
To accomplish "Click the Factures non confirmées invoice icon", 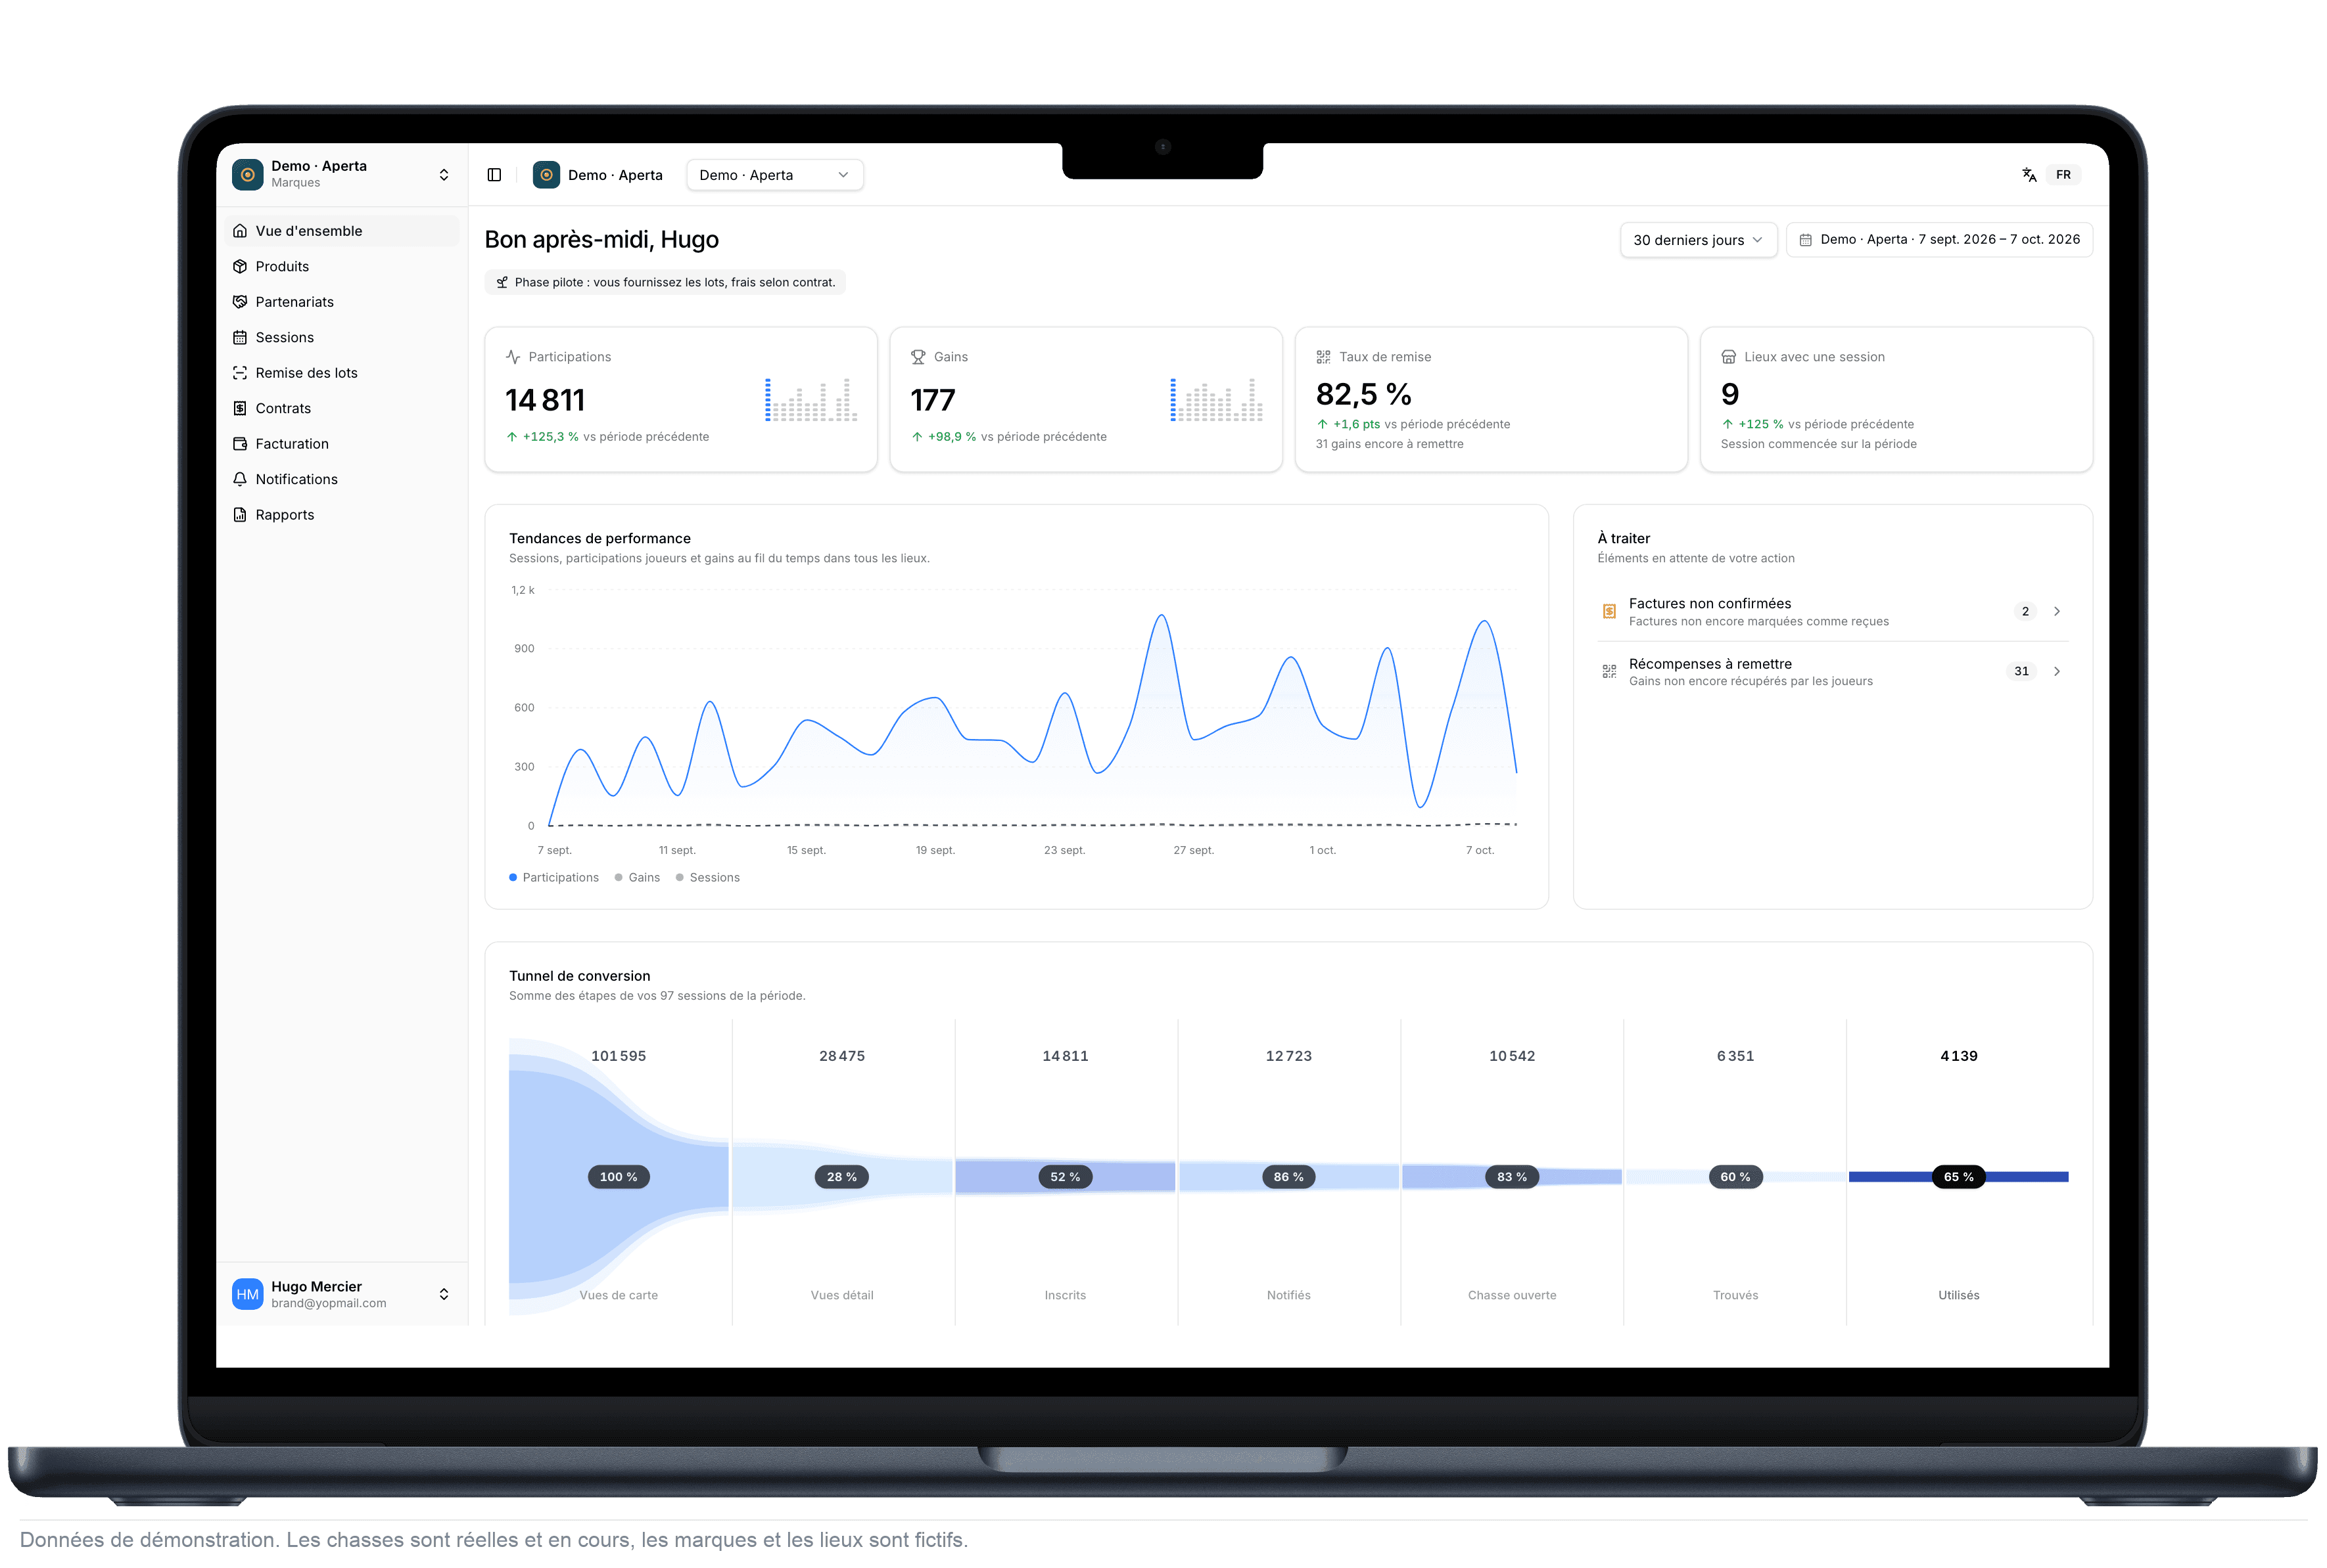I will [1609, 611].
